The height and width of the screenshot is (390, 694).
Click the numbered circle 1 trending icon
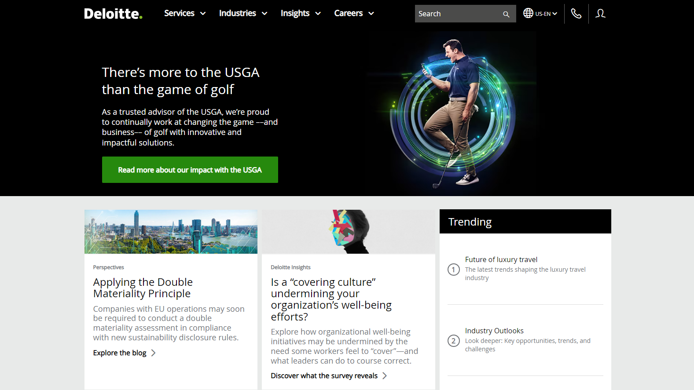454,269
